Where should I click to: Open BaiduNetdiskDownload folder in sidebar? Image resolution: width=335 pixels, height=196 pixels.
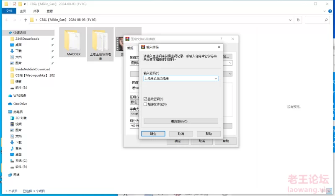click(x=33, y=69)
